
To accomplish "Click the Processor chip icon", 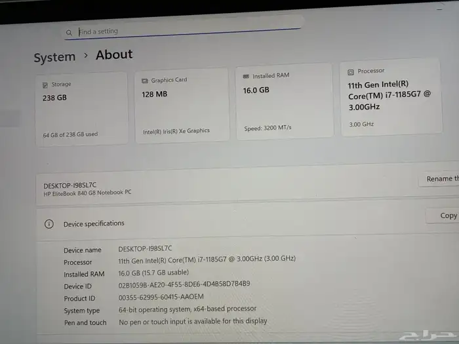I will click(x=350, y=72).
